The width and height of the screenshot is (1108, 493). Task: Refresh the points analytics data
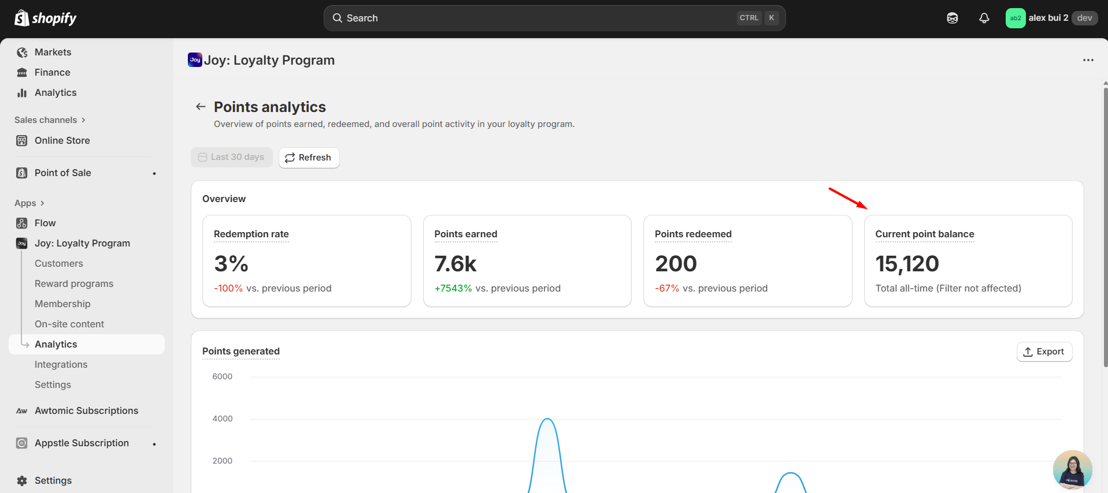click(309, 158)
